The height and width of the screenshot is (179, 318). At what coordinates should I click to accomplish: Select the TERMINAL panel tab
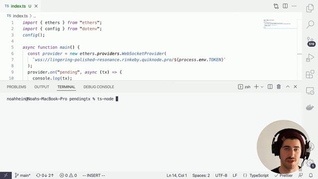pos(66,87)
